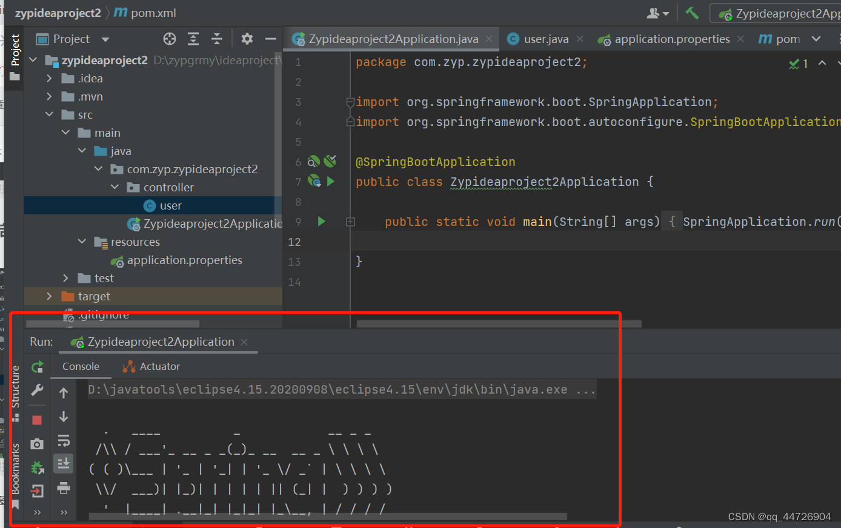The image size is (841, 528).
Task: Click Select Opened File target icon
Action: point(170,39)
